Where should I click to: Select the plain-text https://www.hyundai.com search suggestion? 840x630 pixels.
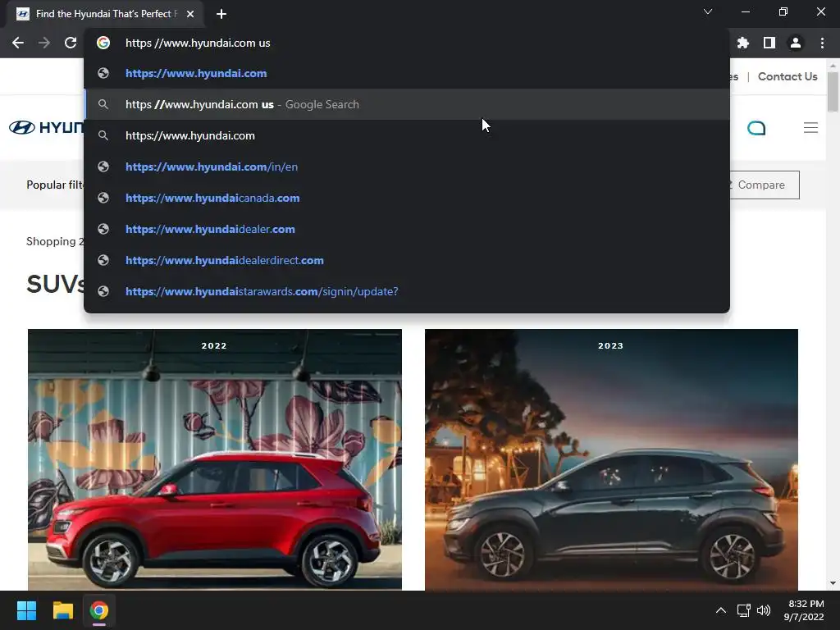[x=407, y=135]
